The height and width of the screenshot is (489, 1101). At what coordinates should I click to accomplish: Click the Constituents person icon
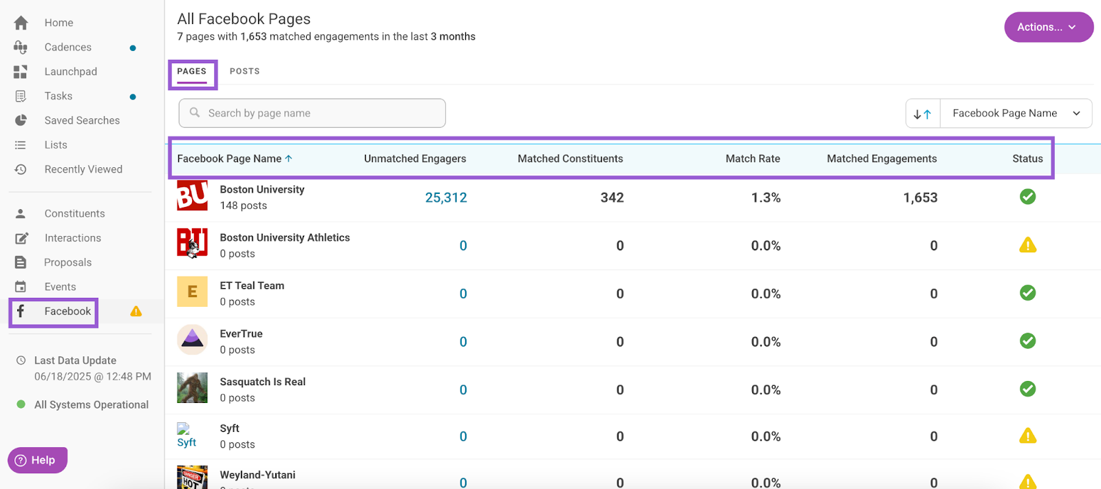coord(21,214)
